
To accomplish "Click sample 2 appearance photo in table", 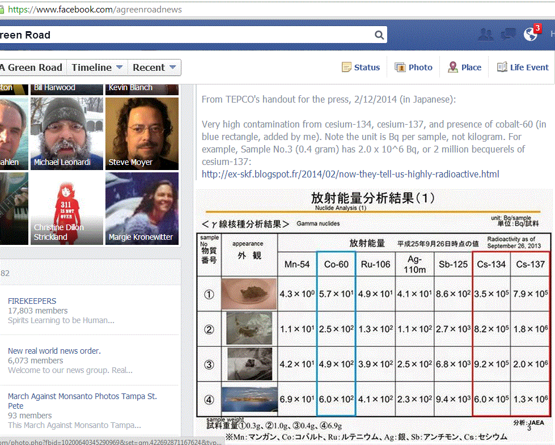I will coord(249,329).
